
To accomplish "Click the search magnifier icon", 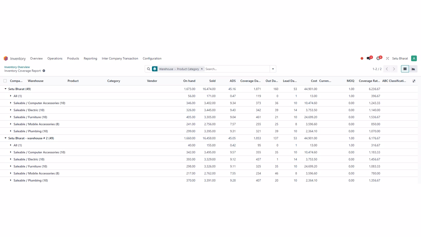I will [149, 69].
